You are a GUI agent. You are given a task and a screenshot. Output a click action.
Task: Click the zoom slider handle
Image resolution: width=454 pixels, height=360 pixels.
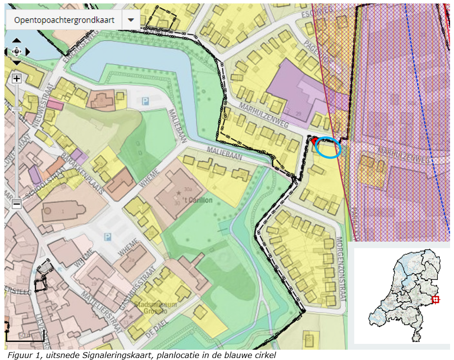tap(17, 108)
